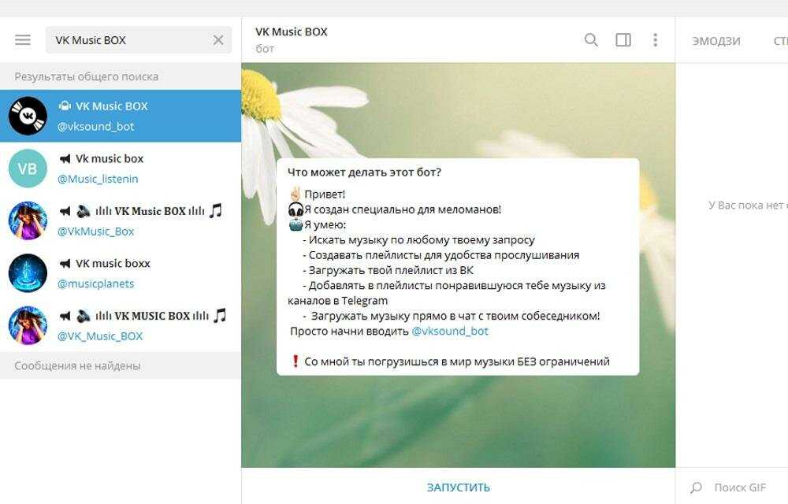Click the search in chat magnifier icon
The width and height of the screenshot is (788, 504).
(591, 39)
